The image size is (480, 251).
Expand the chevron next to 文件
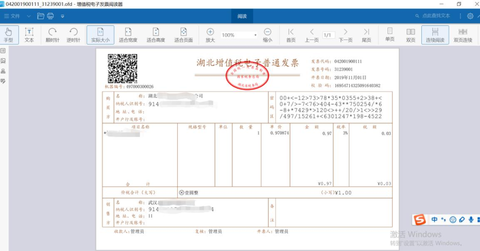click(x=28, y=16)
